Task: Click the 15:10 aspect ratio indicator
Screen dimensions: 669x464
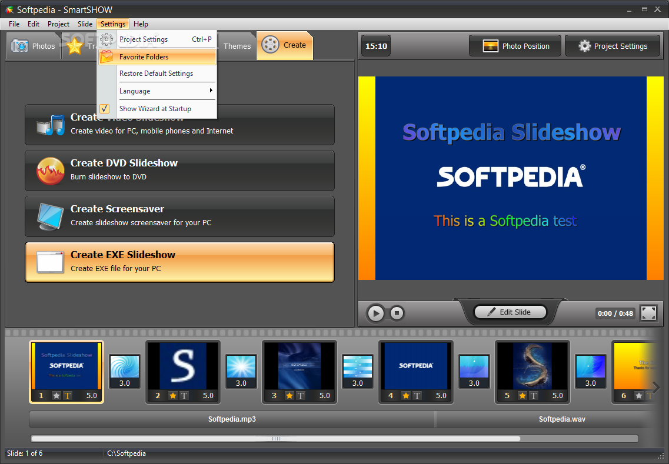Action: click(376, 46)
